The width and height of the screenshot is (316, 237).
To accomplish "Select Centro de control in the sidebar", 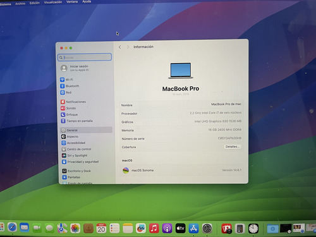I will coord(76,149).
